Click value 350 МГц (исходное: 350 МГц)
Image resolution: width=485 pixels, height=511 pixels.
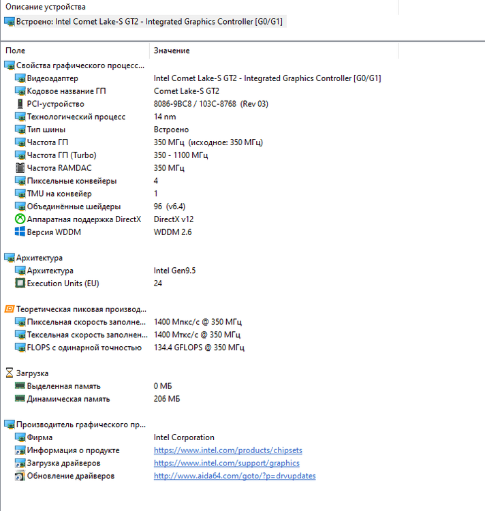click(208, 142)
